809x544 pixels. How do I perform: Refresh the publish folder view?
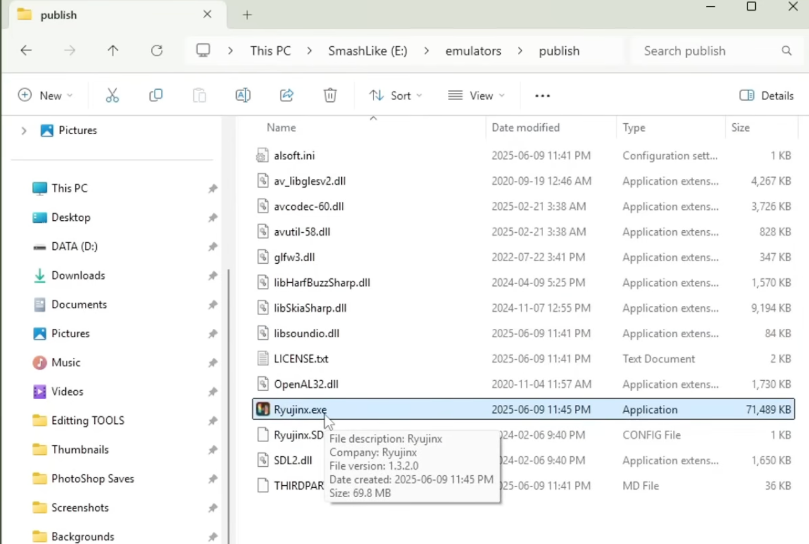[157, 51]
